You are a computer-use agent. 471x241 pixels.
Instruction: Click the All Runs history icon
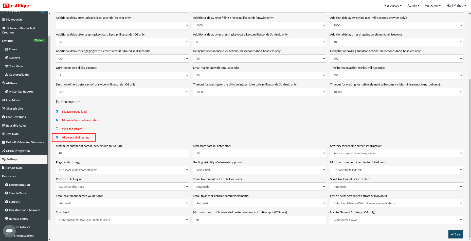click(x=4, y=83)
